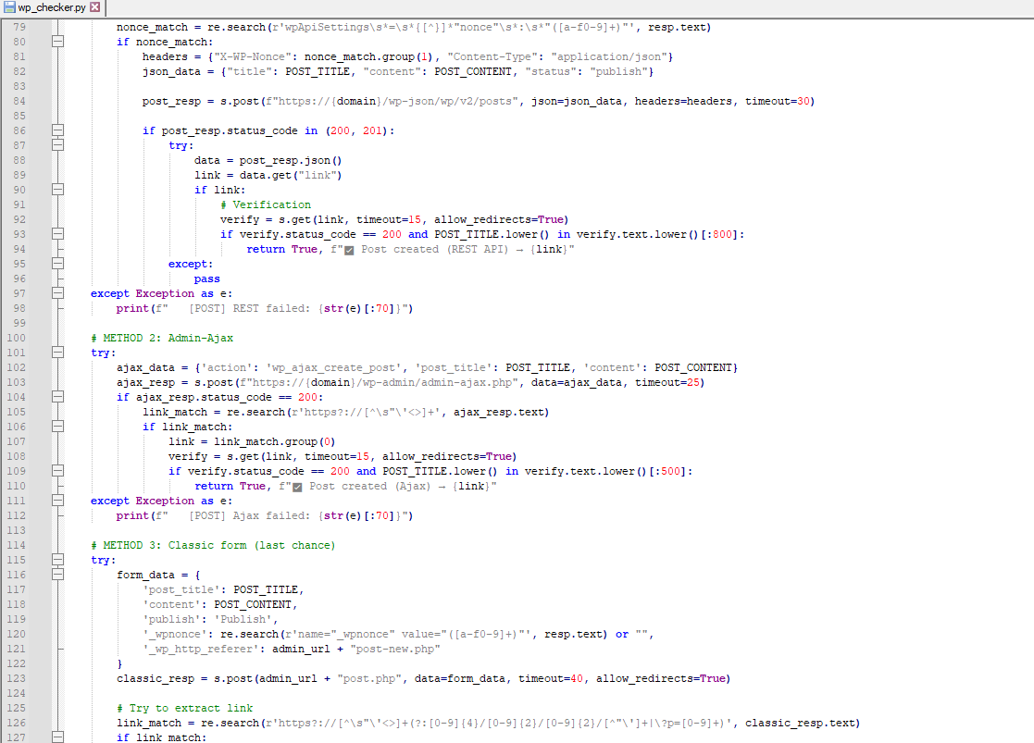This screenshot has height=743, width=1034.
Task: Collapse the verify.status_code fold at line 93
Action: [x=58, y=234]
